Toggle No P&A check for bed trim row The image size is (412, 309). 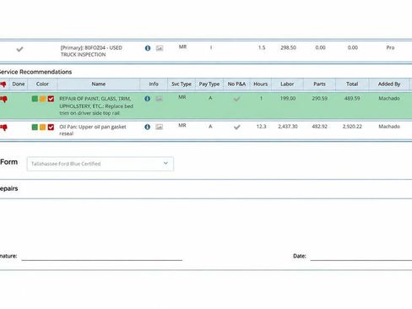pyautogui.click(x=237, y=99)
